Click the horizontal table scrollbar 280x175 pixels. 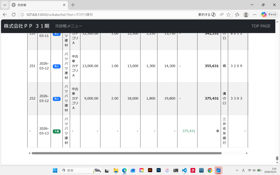(126, 153)
